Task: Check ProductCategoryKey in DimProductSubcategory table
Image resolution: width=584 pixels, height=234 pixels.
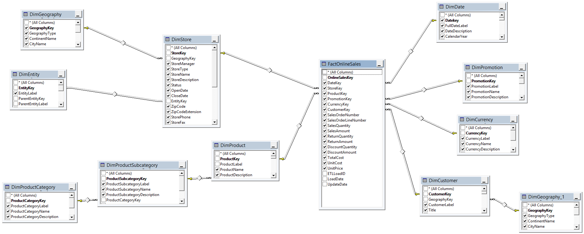Action: pyautogui.click(x=103, y=200)
